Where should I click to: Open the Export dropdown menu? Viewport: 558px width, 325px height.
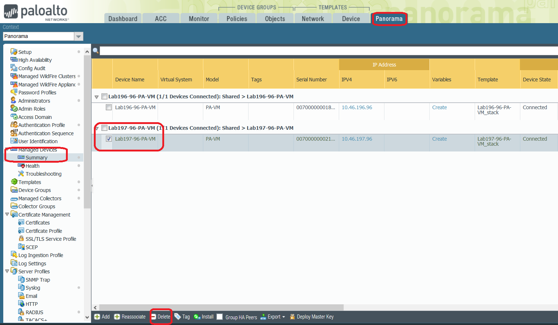(x=273, y=317)
